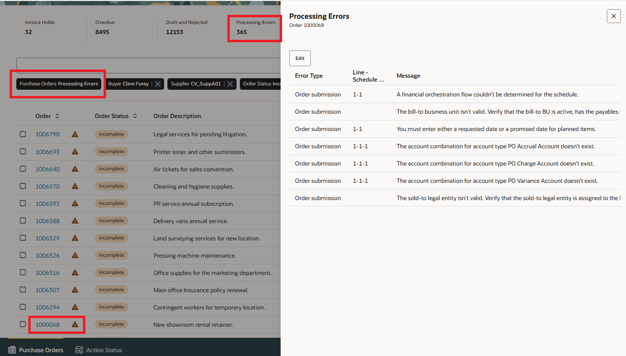The width and height of the screenshot is (626, 356).
Task: Sort by the Order Status column arrows
Action: coord(135,116)
